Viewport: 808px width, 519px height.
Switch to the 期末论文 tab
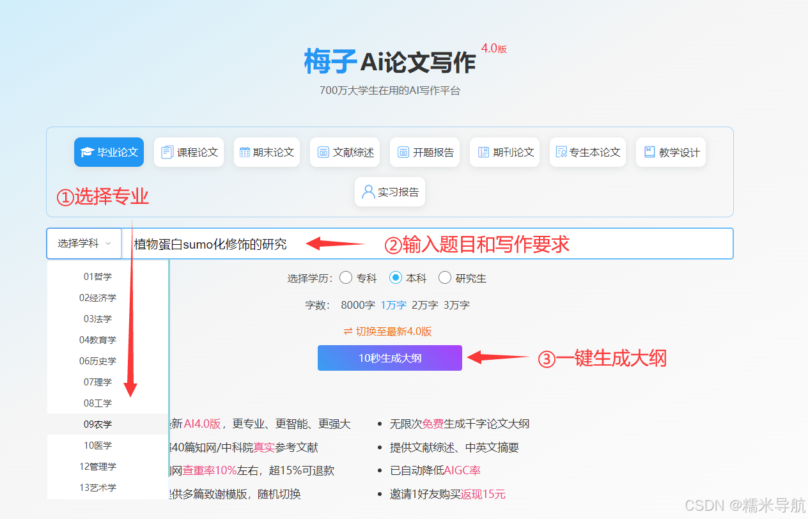(267, 152)
